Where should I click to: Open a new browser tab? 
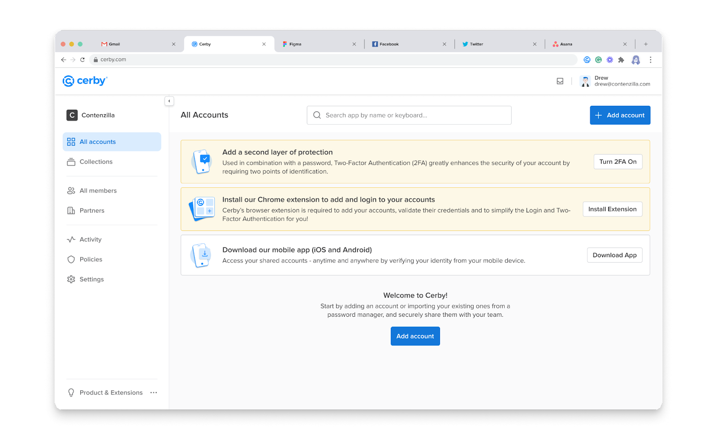[646, 44]
